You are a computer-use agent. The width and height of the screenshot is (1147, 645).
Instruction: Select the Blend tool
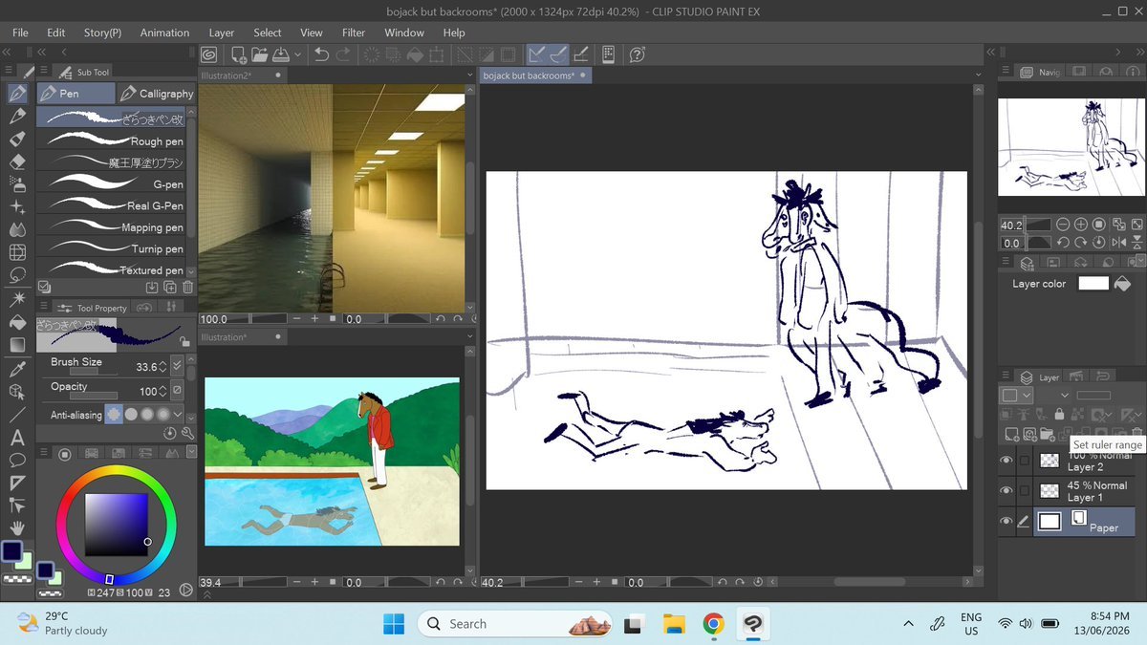tap(17, 229)
